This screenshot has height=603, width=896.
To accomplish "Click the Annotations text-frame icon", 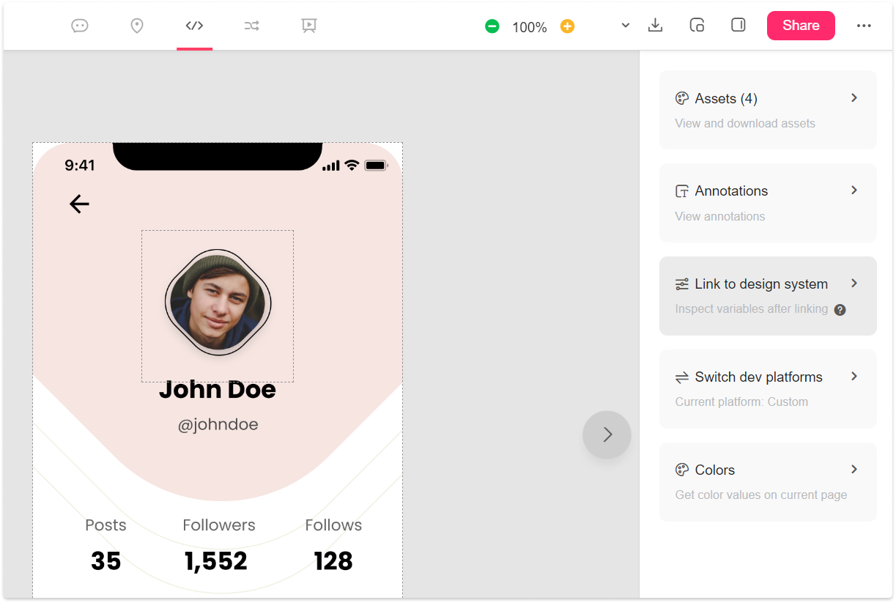I will pyautogui.click(x=682, y=191).
